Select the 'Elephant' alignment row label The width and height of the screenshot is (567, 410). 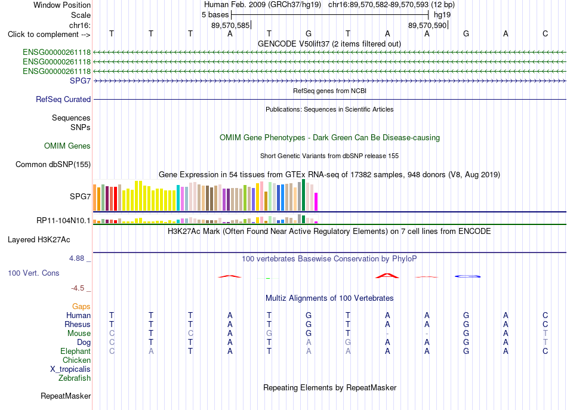click(76, 351)
